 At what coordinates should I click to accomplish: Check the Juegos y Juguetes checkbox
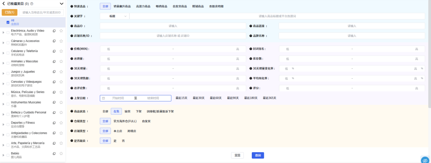coord(8,73)
